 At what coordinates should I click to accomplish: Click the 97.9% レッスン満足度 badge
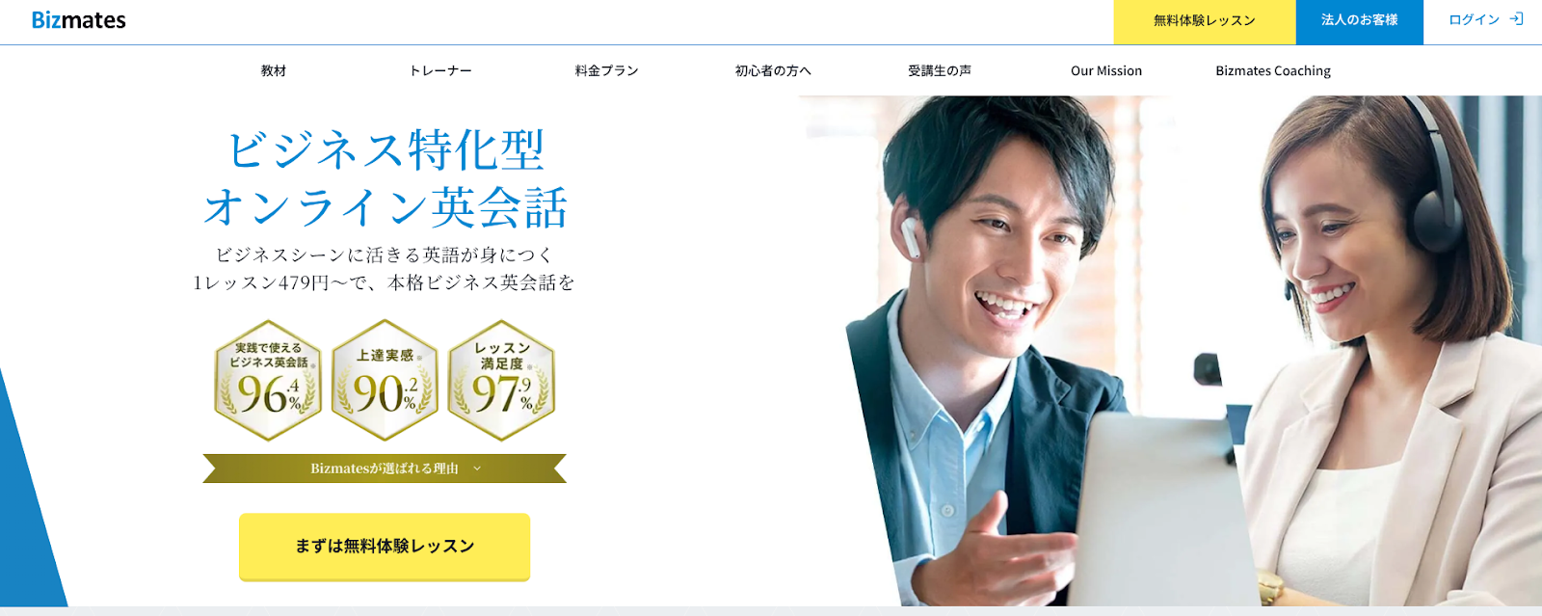[x=501, y=380]
